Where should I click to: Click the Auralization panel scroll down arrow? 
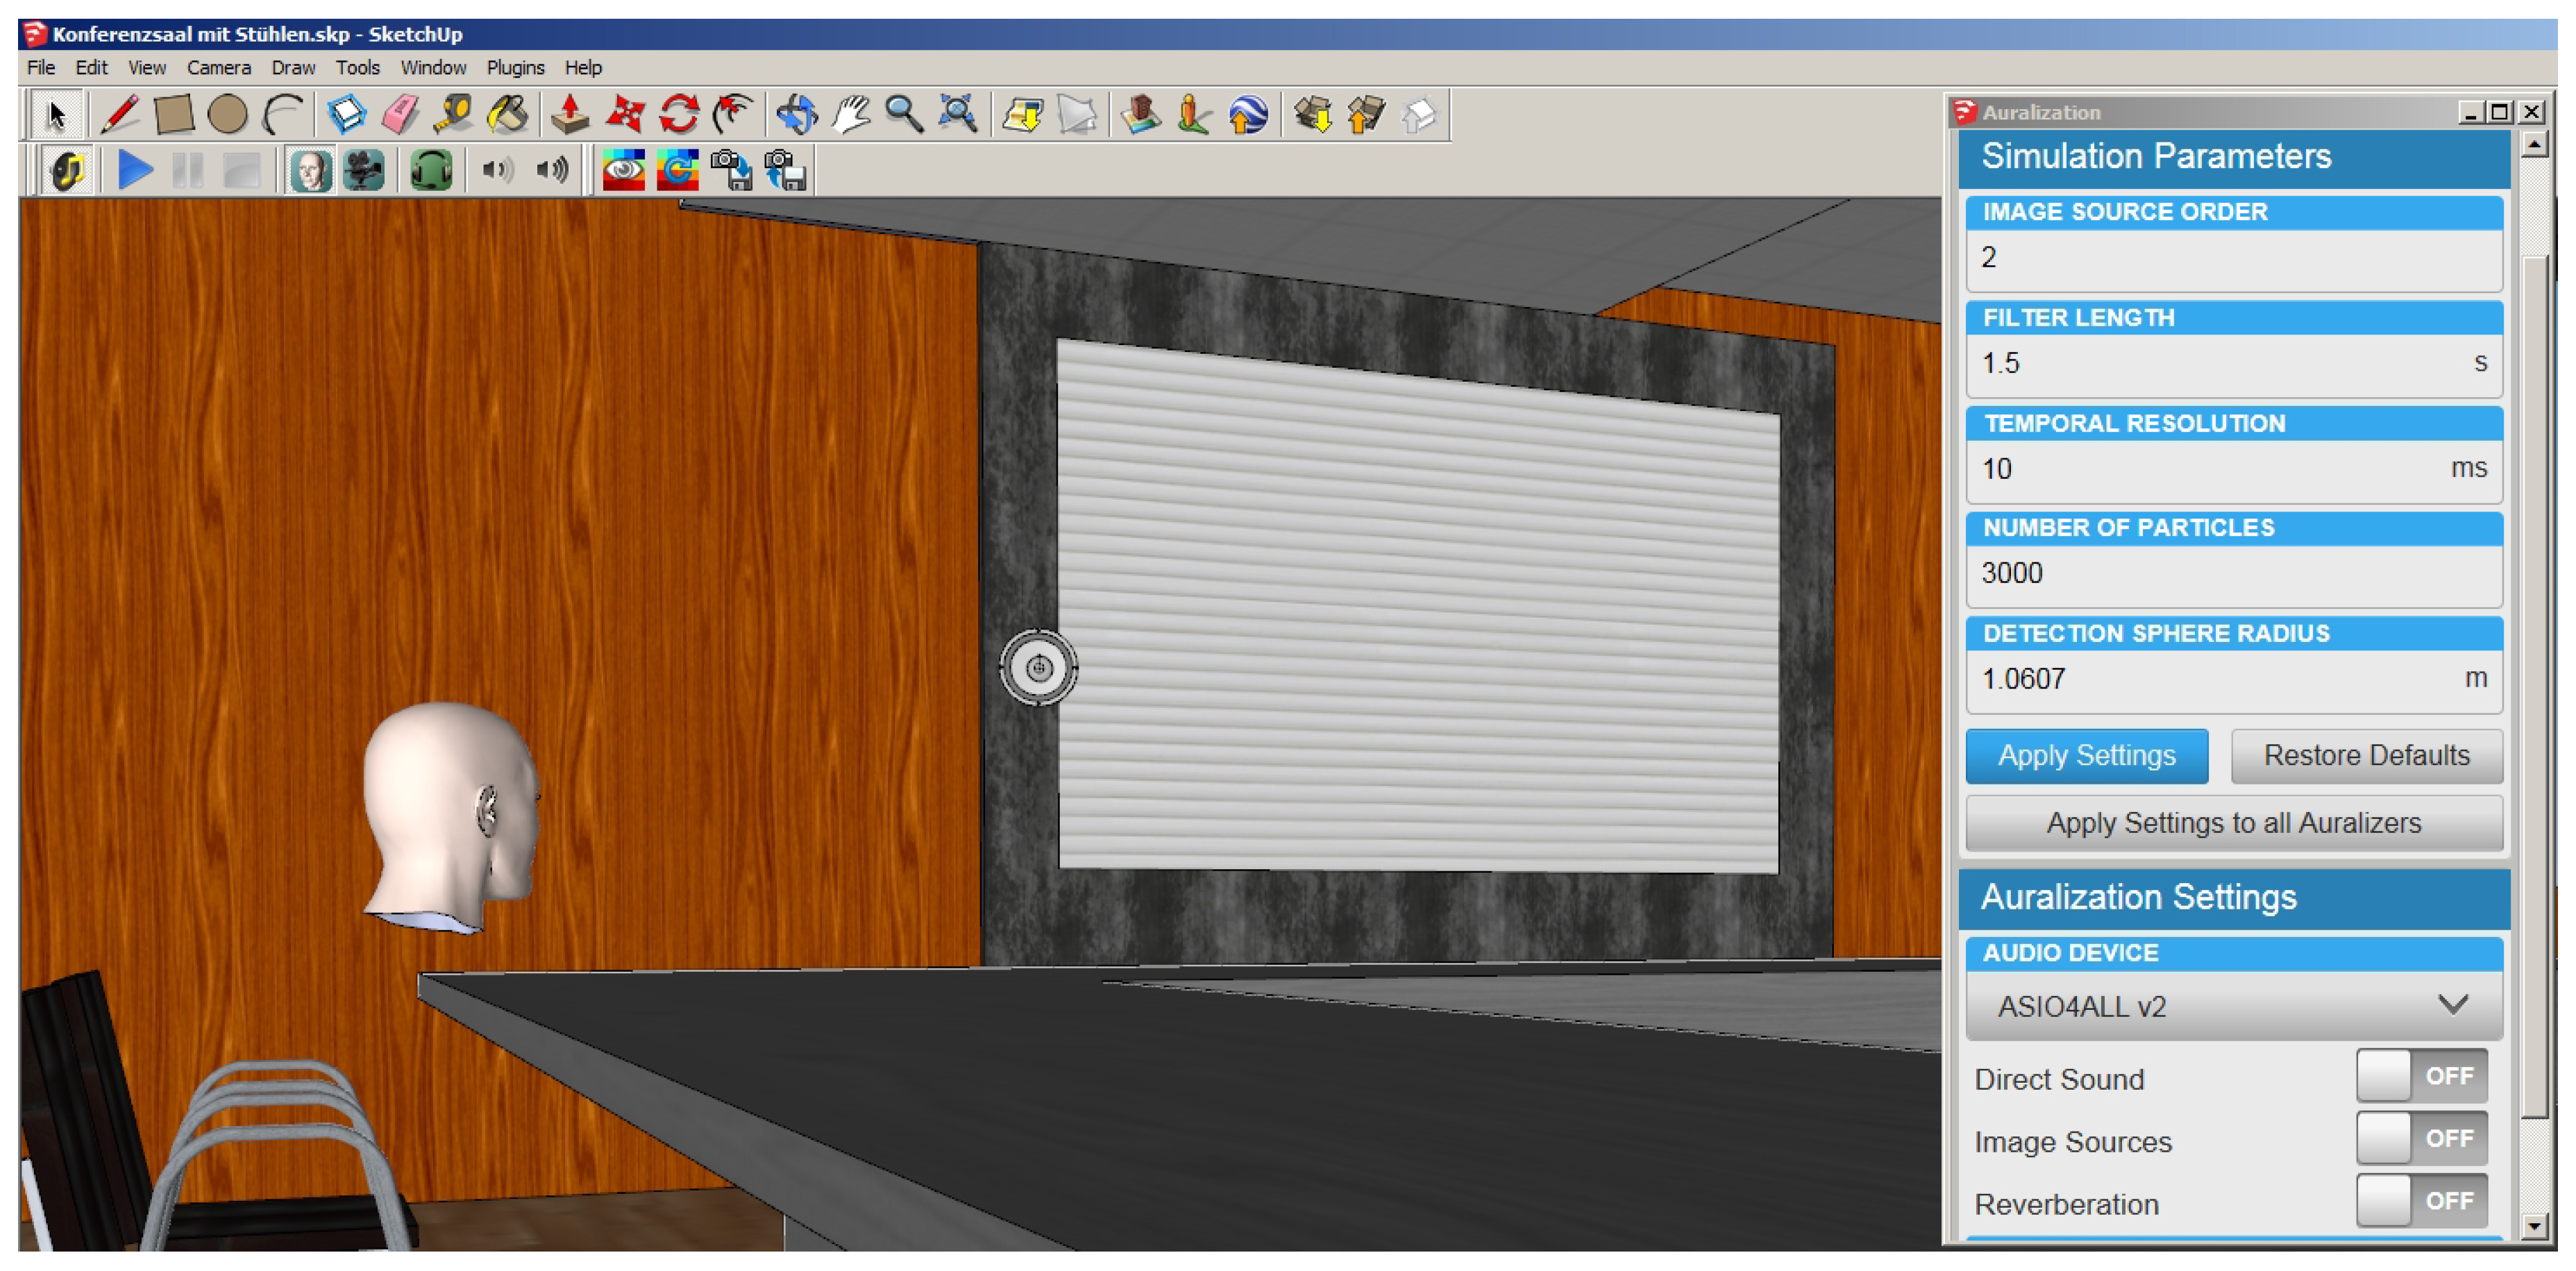(x=2534, y=1226)
